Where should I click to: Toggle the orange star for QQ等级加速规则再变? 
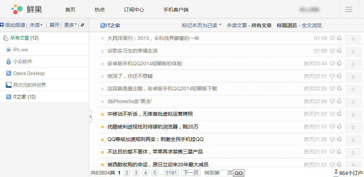(x=102, y=140)
